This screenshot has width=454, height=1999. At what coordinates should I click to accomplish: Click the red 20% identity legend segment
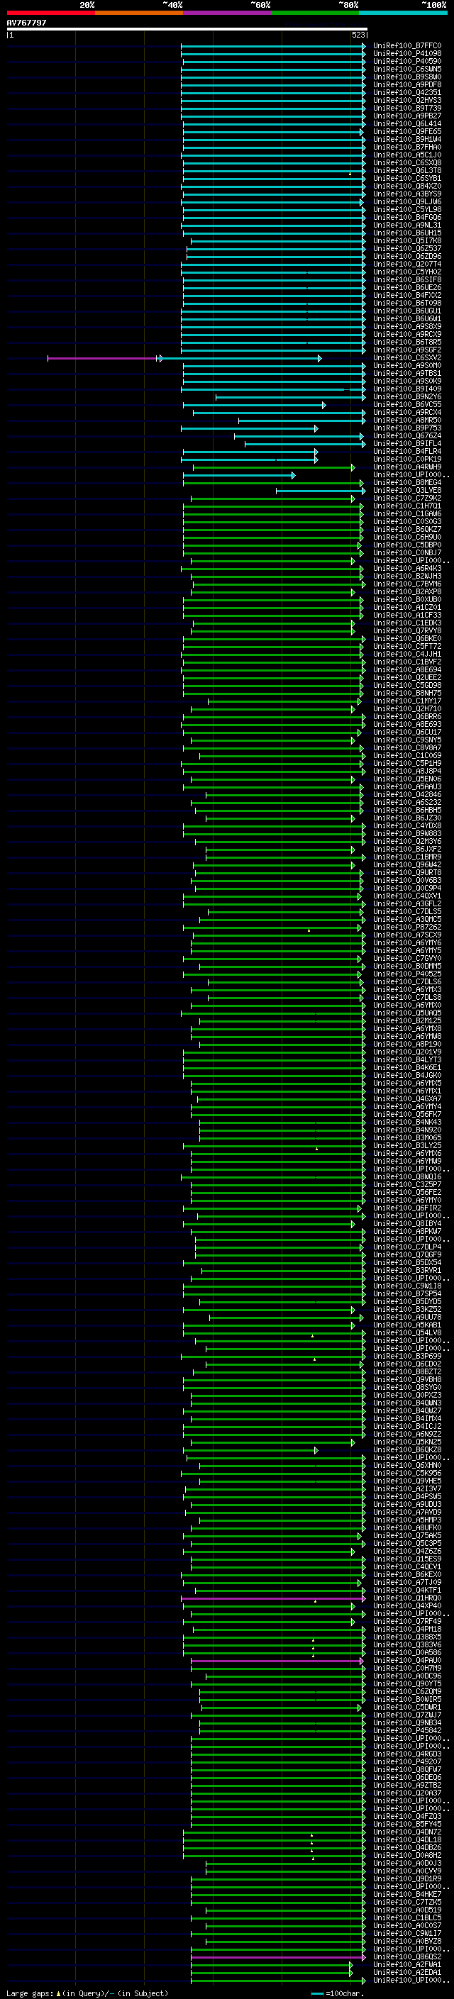click(51, 13)
